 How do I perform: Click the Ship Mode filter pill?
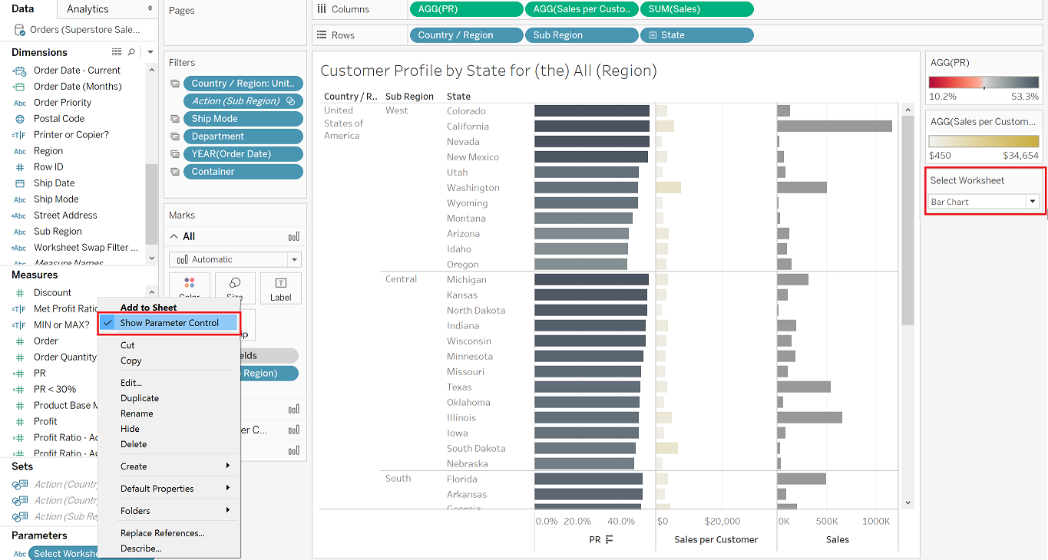tap(243, 119)
